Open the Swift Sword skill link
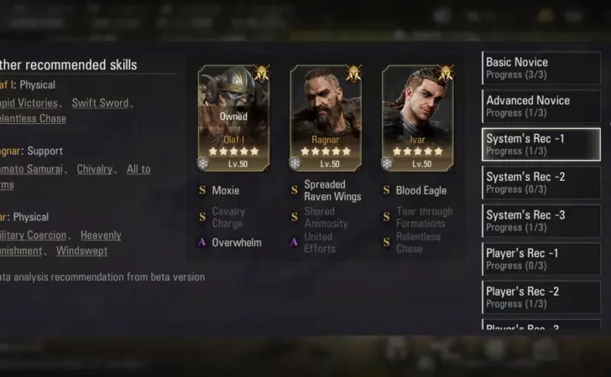The image size is (611, 377). coord(100,103)
